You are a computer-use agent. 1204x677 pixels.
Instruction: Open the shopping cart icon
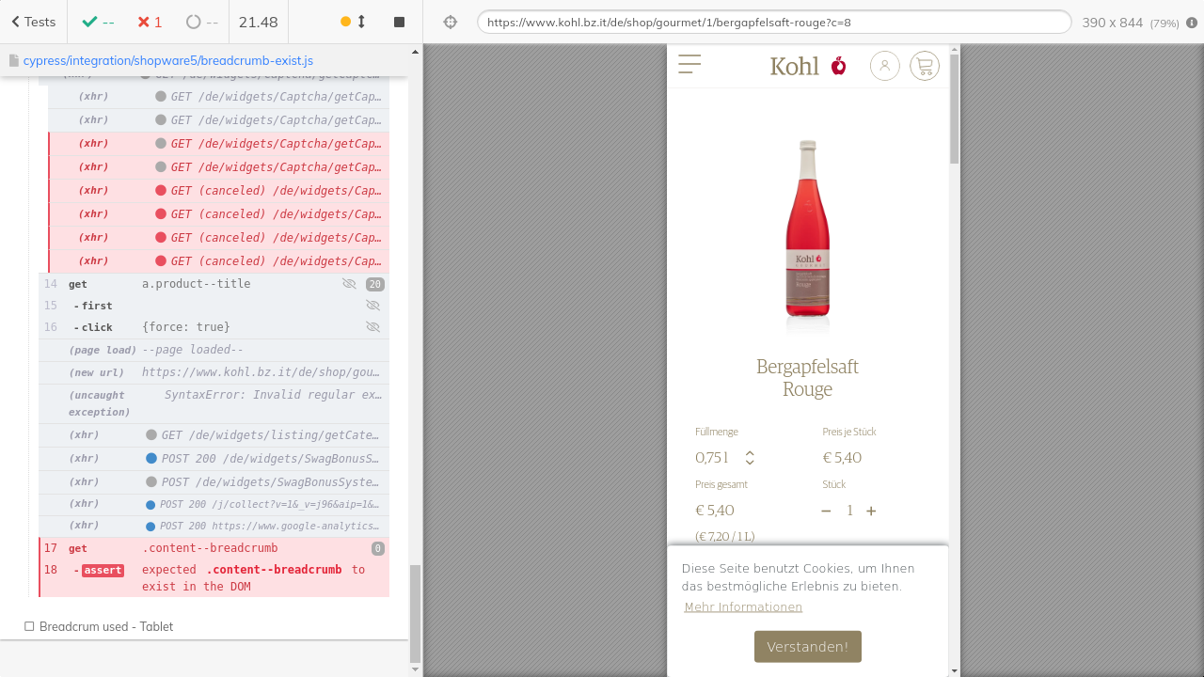click(x=924, y=66)
